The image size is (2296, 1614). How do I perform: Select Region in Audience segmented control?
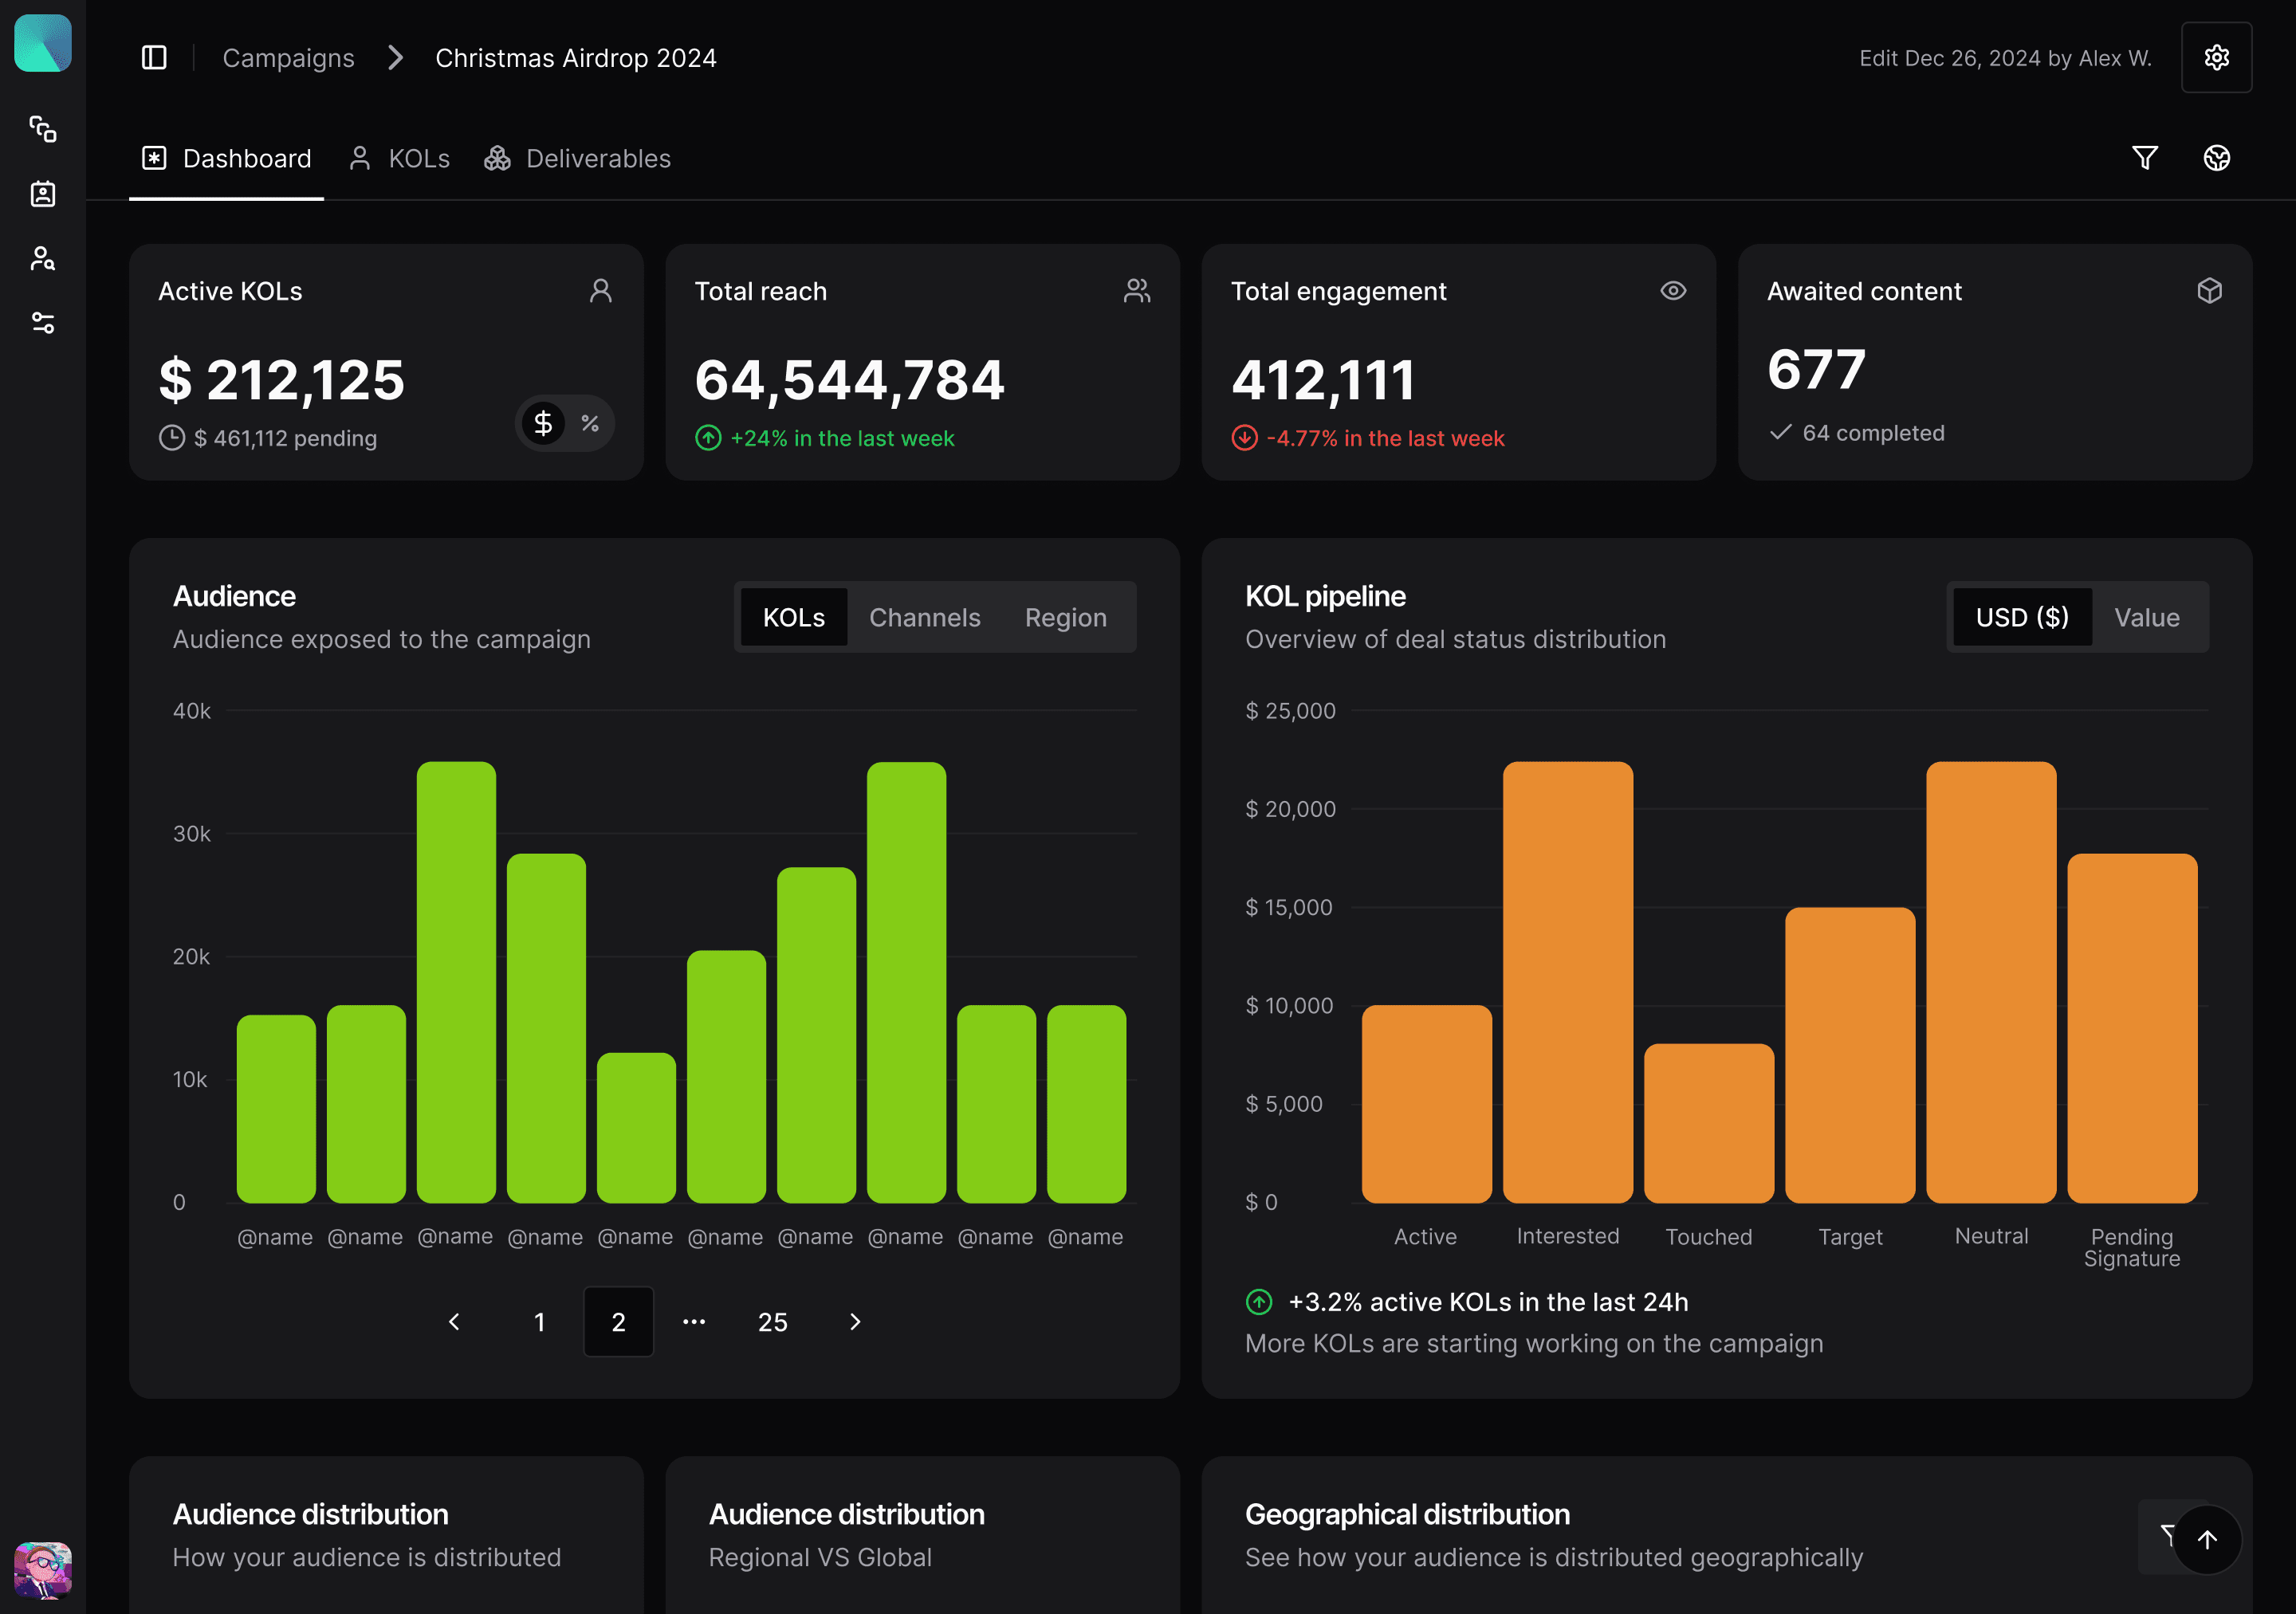pyautogui.click(x=1065, y=617)
